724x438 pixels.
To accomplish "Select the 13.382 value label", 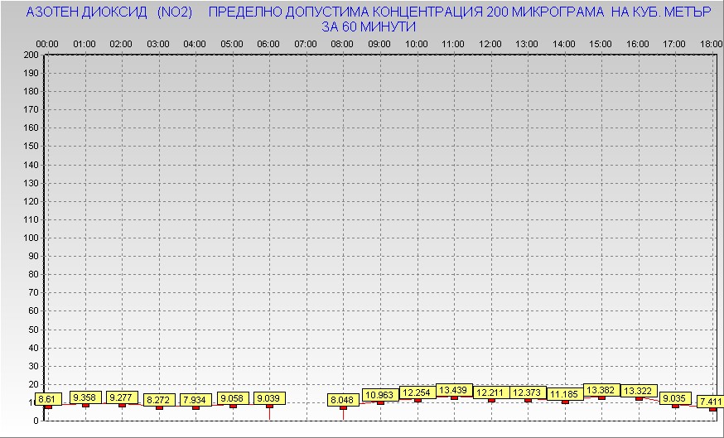I will (x=601, y=390).
